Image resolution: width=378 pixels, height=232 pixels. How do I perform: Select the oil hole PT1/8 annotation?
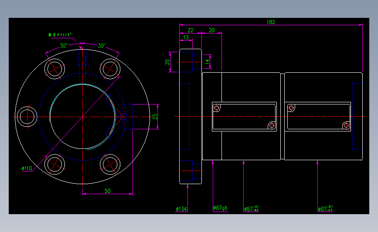[60, 35]
